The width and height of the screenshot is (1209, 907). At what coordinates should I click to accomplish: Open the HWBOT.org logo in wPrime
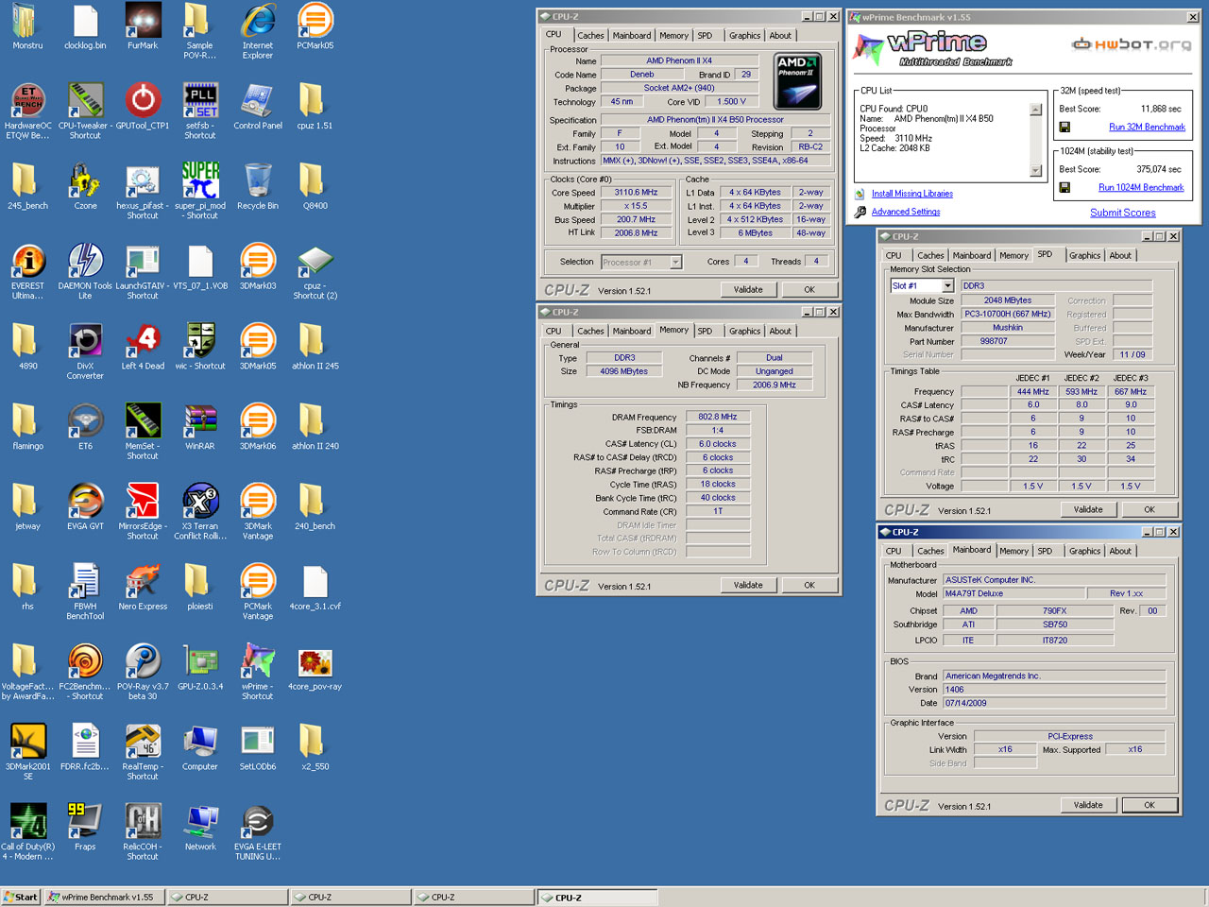pyautogui.click(x=1132, y=44)
